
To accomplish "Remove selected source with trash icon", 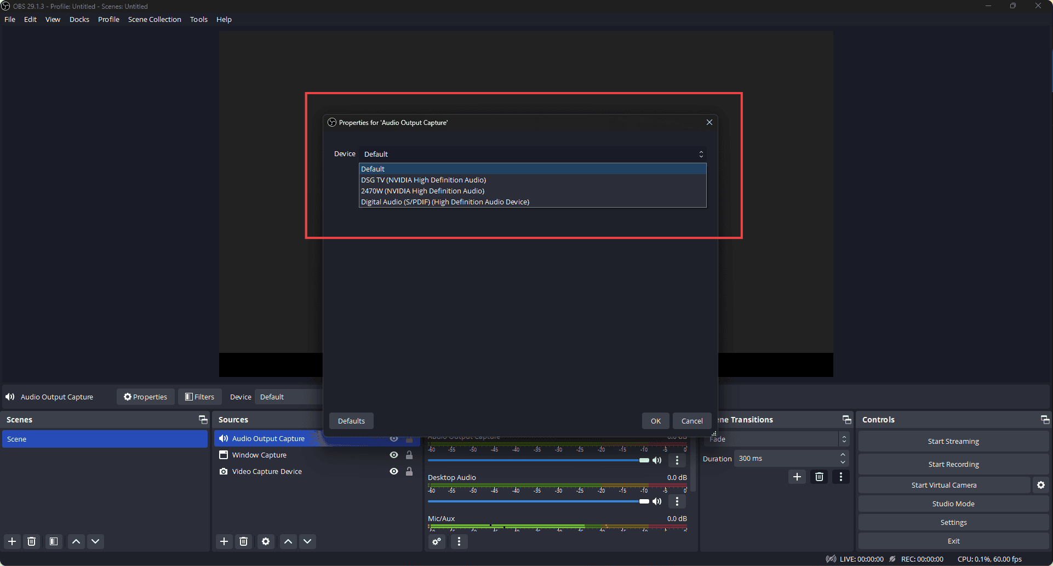I will tap(244, 541).
